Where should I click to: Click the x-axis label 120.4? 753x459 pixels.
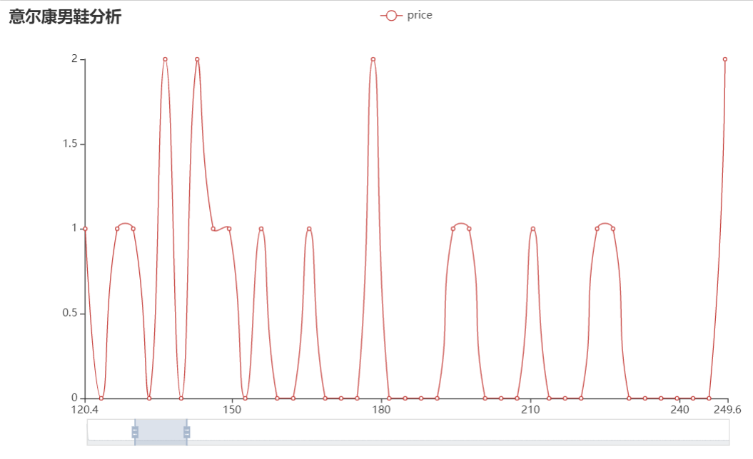click(x=85, y=410)
